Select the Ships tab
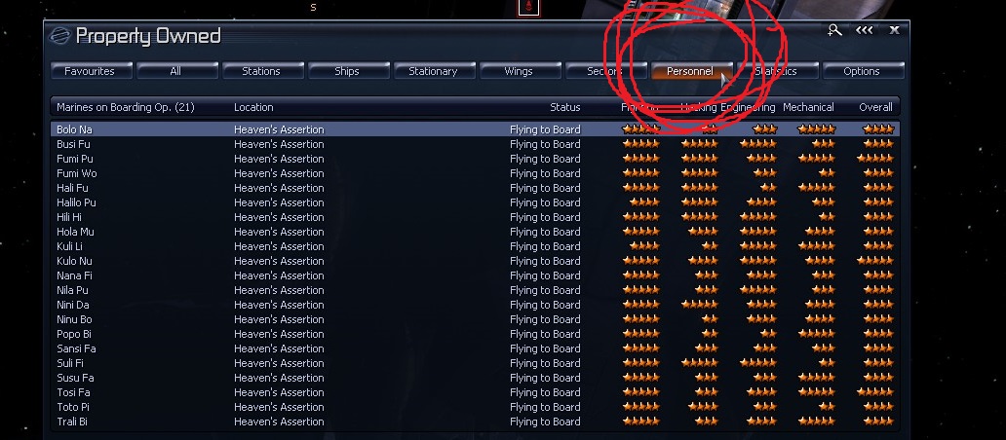The width and height of the screenshot is (1006, 440). click(347, 71)
